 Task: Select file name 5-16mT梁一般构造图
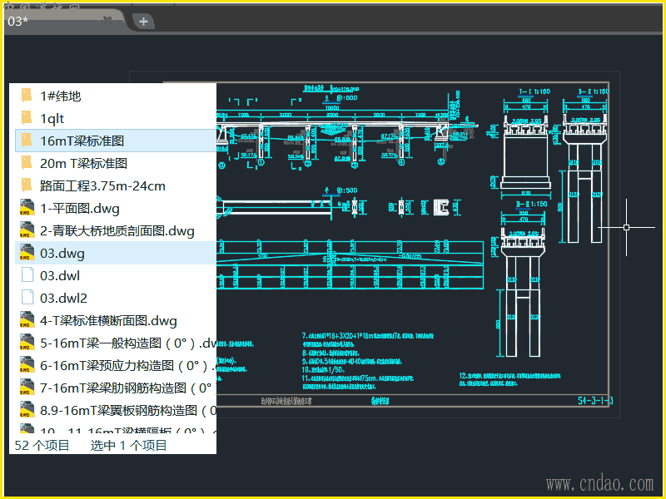[128, 343]
